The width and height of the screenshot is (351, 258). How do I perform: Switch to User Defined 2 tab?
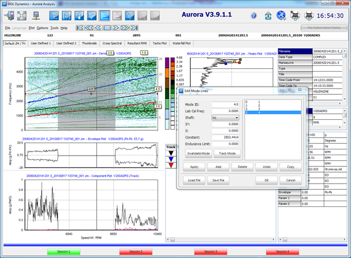(66, 43)
